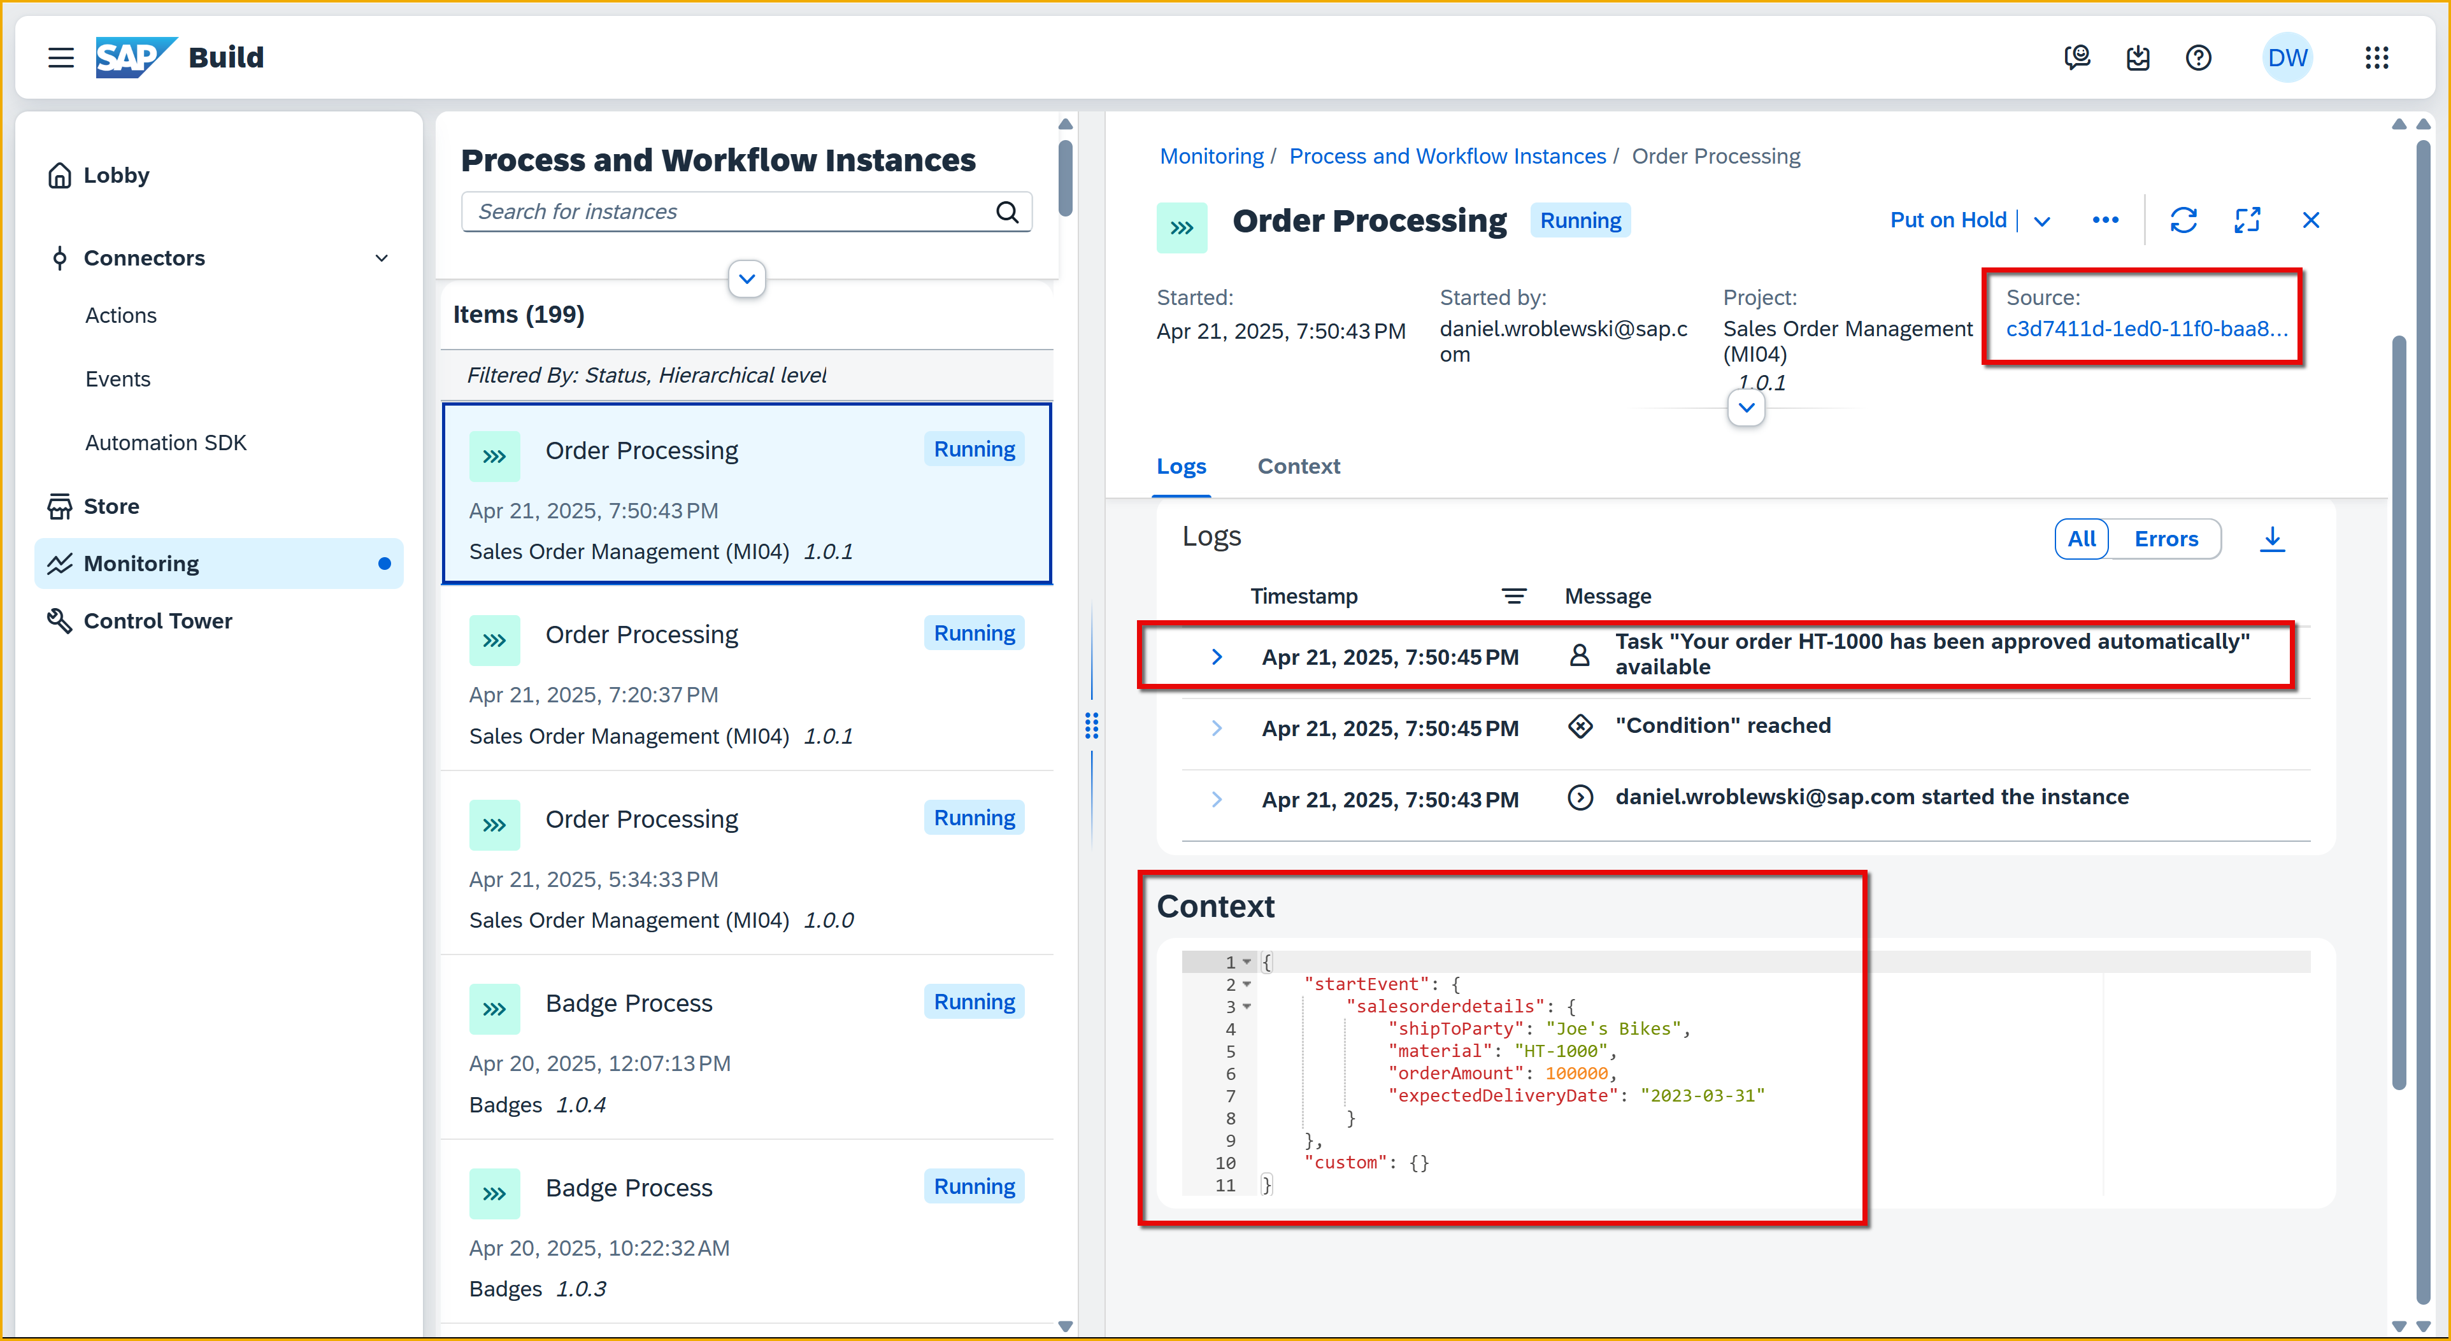Click the Monitoring chart icon

[x=59, y=563]
